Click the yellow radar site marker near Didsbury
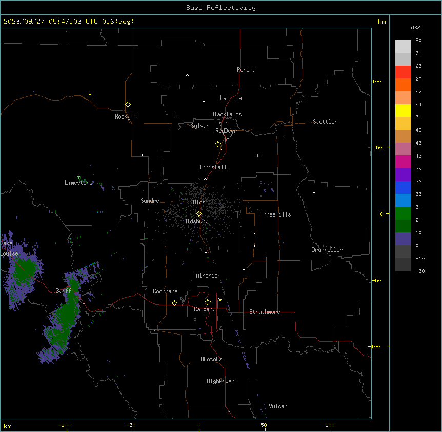This screenshot has width=442, height=432. [x=199, y=214]
